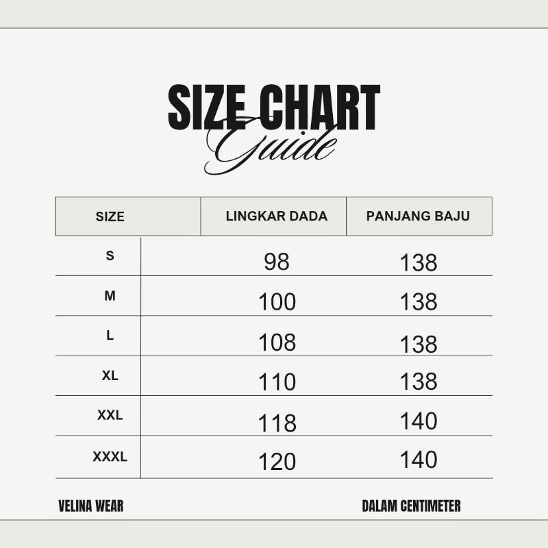
Task: Click the 108 chest value for size L
Action: point(277,342)
